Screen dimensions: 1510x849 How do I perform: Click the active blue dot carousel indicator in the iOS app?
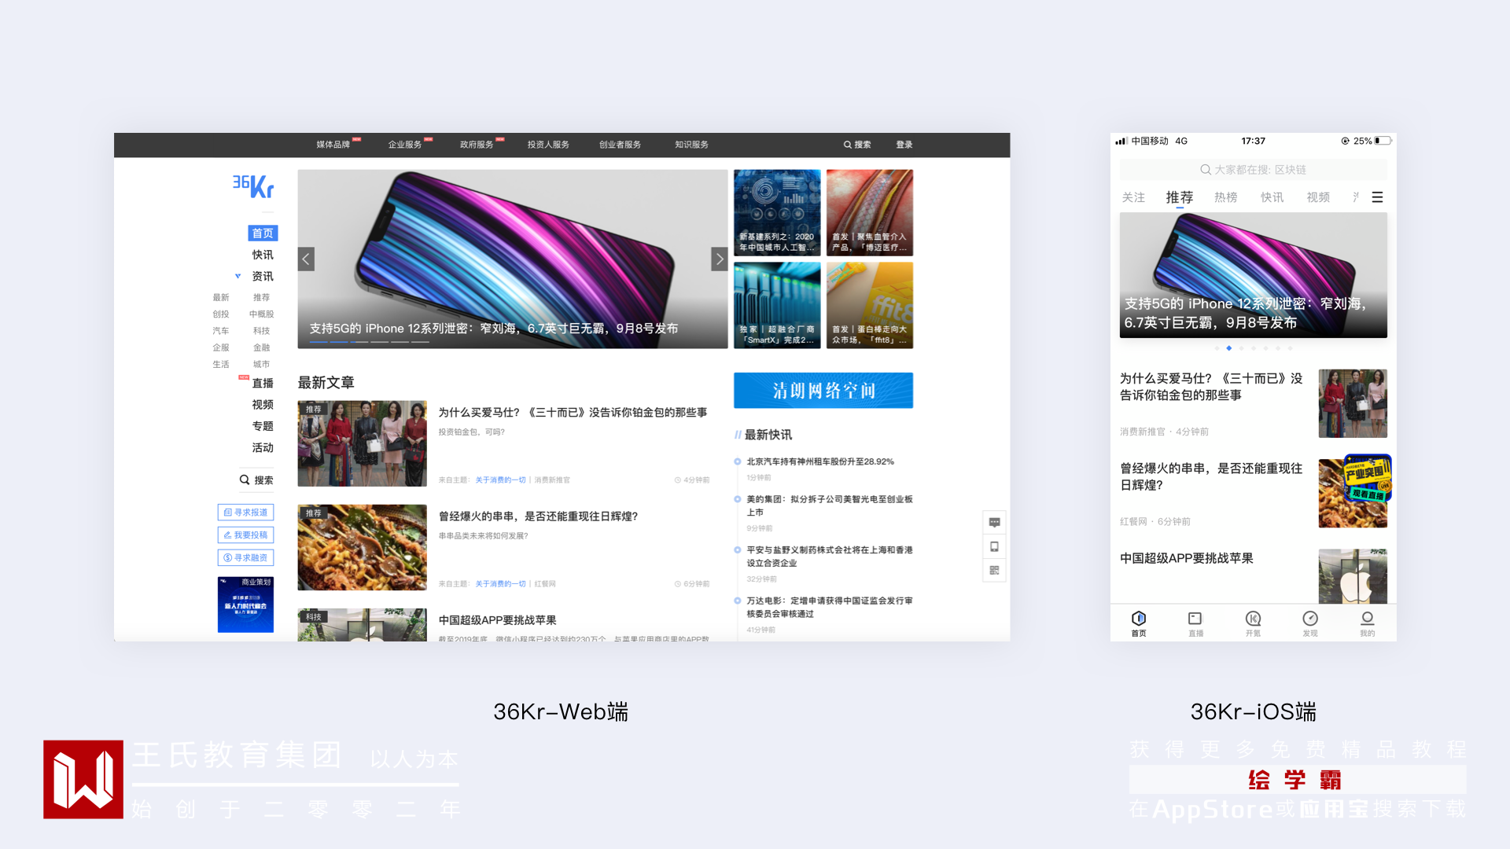[x=1228, y=348]
